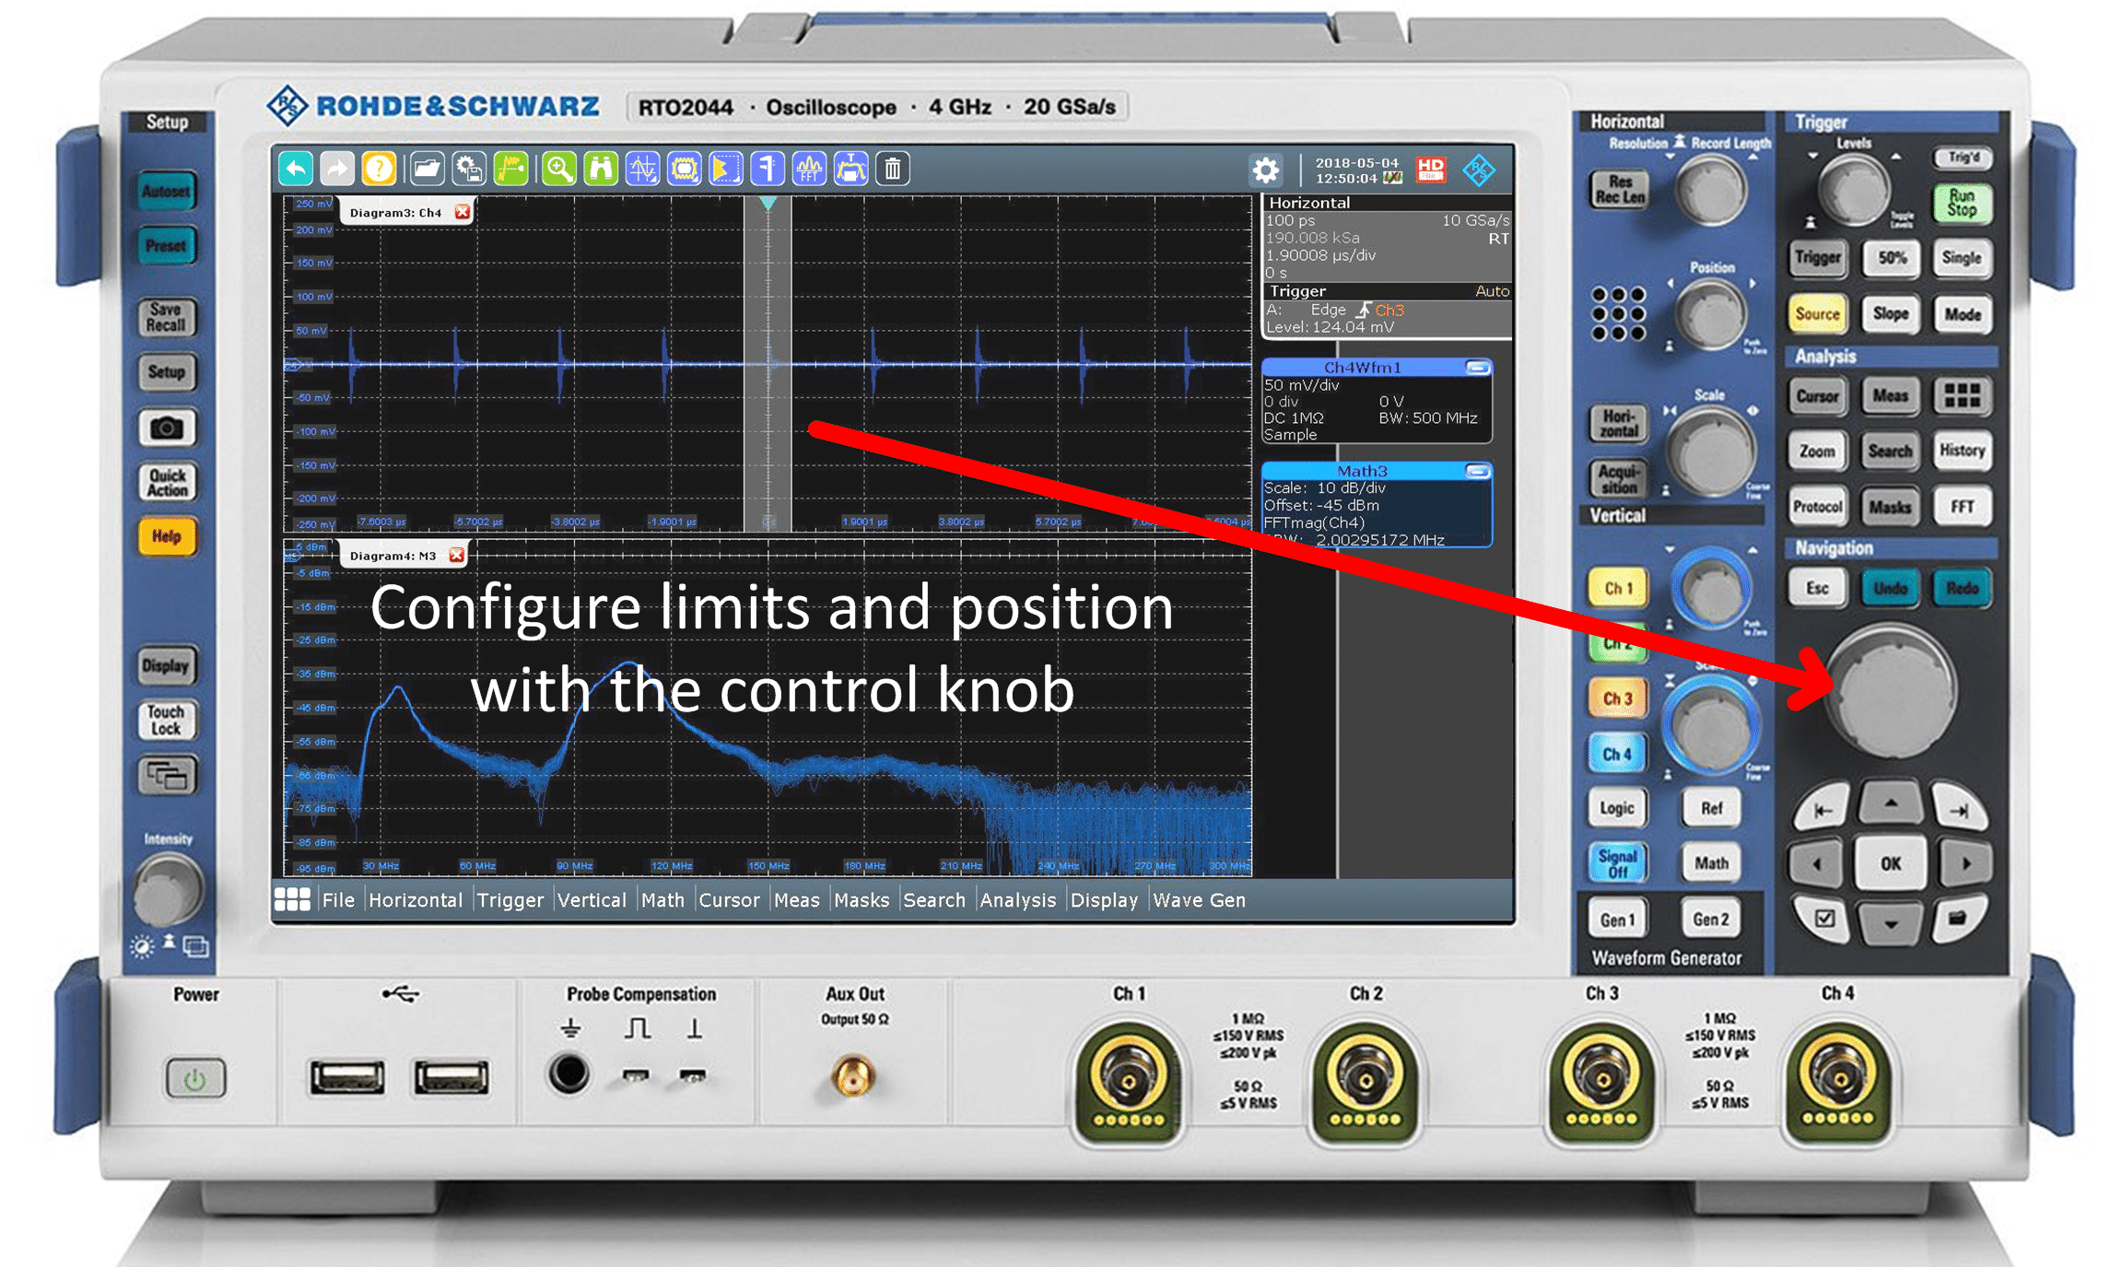
Task: Select the Zone trigger tool icon
Action: (850, 169)
